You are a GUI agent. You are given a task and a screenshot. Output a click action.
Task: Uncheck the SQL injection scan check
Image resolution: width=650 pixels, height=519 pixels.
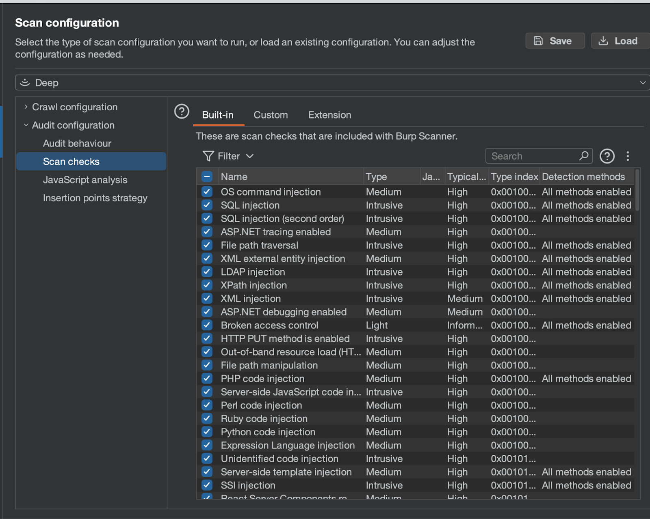tap(207, 205)
